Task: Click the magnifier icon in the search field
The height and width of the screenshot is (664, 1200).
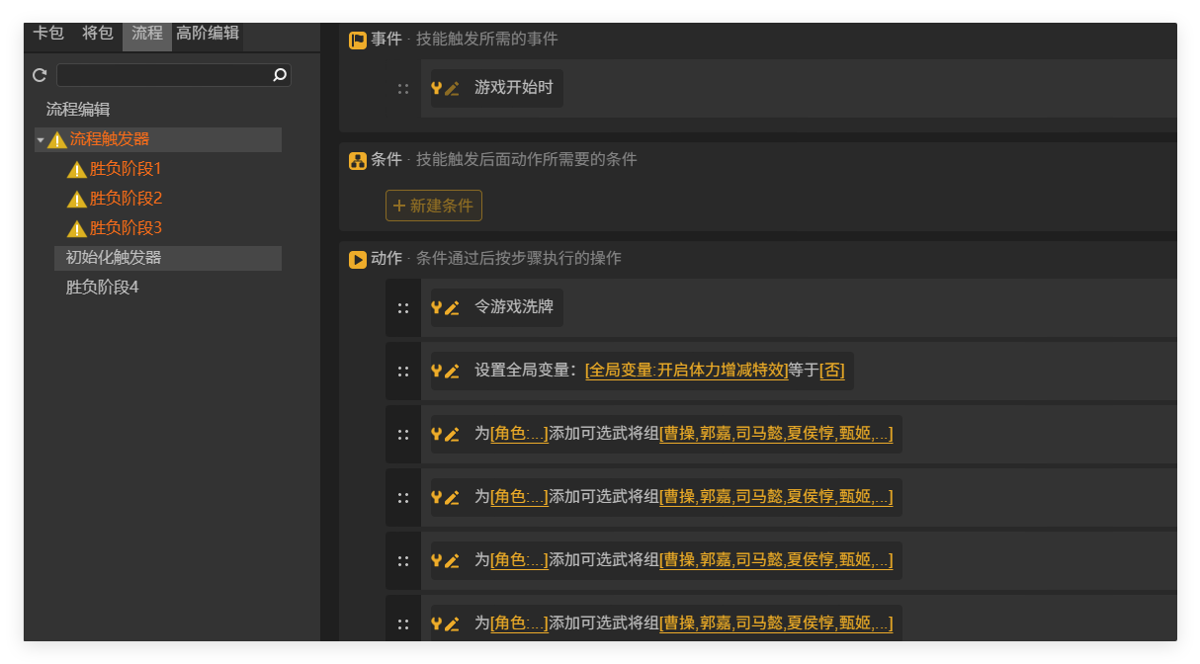Action: coord(280,74)
